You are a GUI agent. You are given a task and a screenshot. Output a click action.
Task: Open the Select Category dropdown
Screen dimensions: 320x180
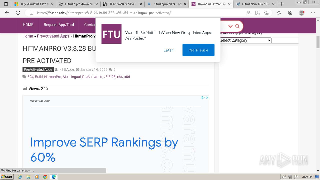tap(245, 40)
